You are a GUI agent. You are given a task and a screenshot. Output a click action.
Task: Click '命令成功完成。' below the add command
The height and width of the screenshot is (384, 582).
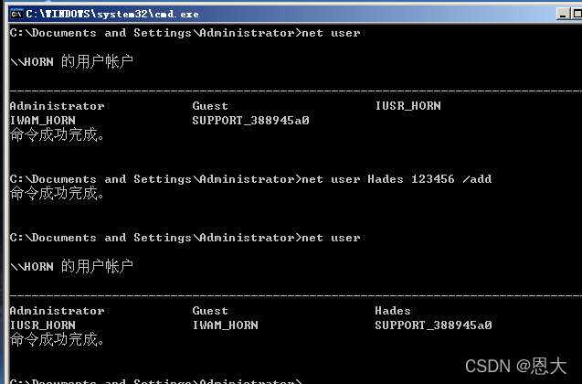[57, 194]
